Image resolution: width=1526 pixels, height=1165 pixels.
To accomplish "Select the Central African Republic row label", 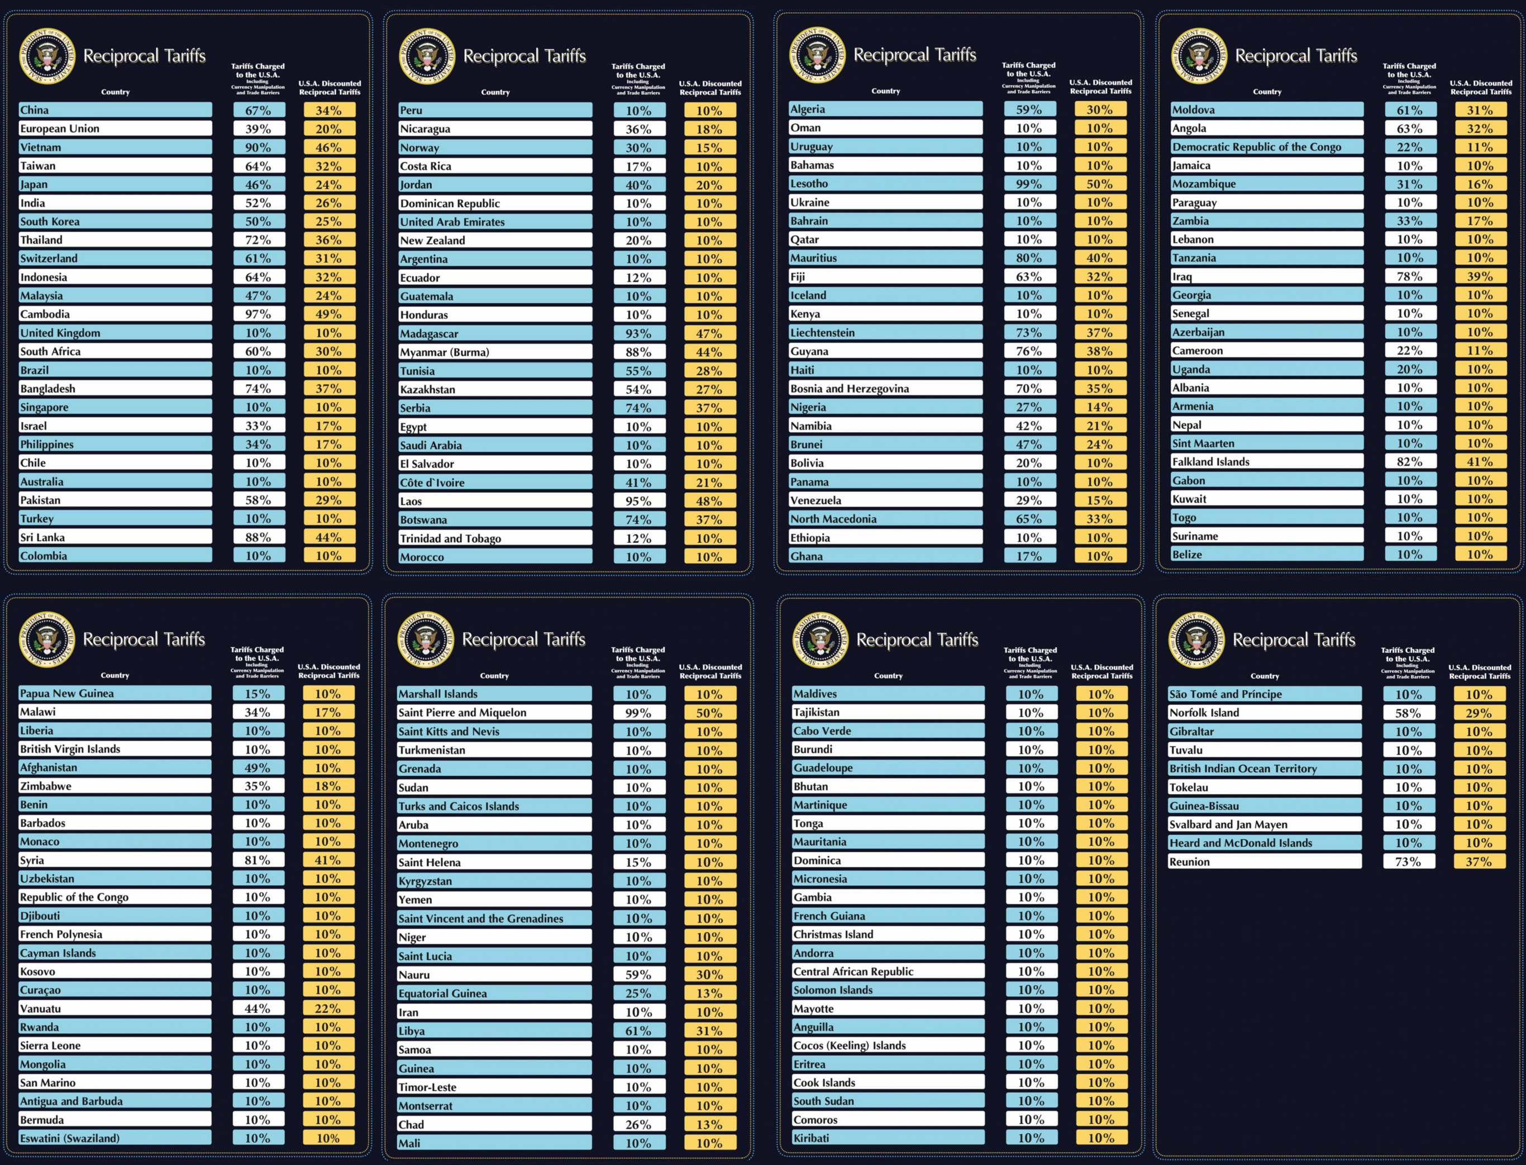I will [889, 972].
